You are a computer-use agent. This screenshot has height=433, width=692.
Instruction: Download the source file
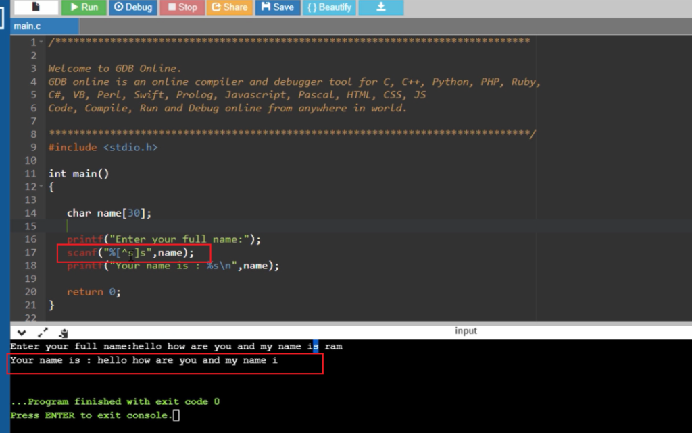point(380,8)
